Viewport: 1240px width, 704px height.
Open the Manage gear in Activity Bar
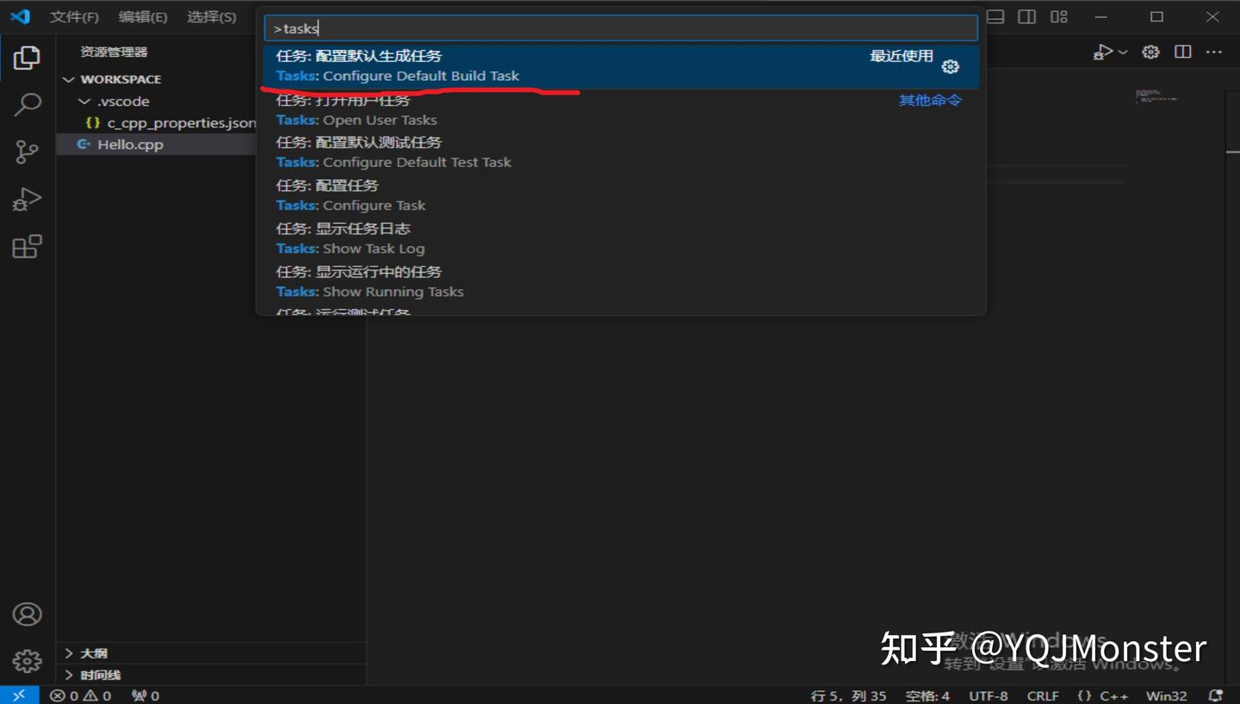click(x=27, y=660)
